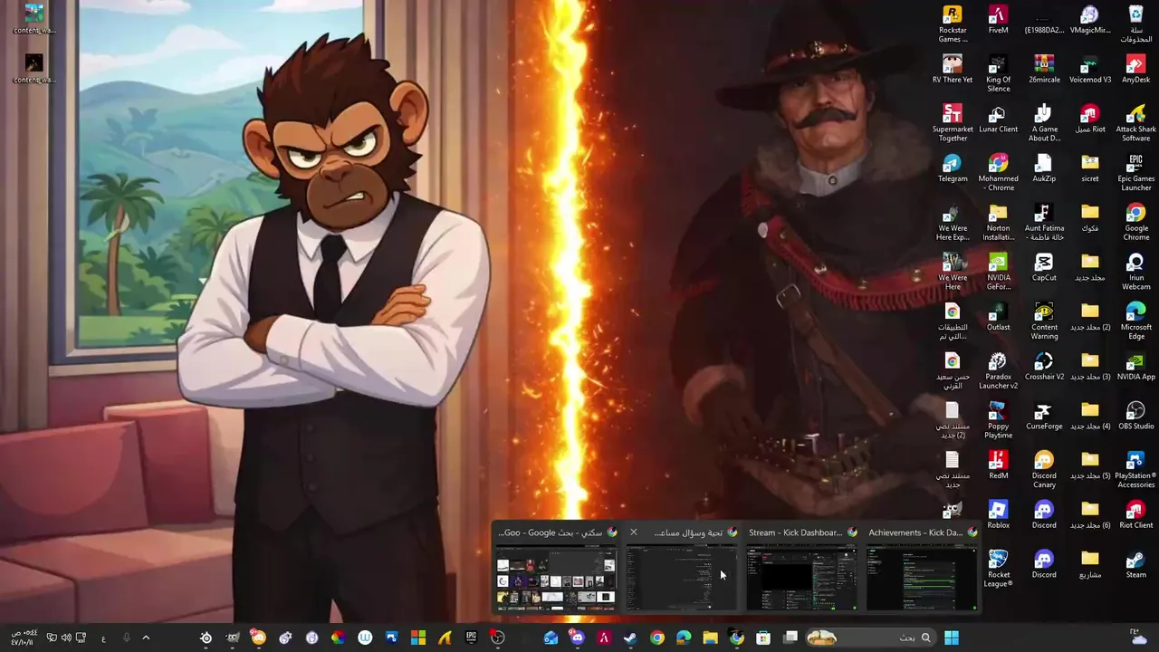Open the Telegram desktop shortcut

click(x=952, y=168)
